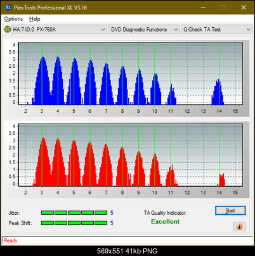Click the PlexTools XL title bar icon
The image size is (255, 256).
(x=8, y=8)
